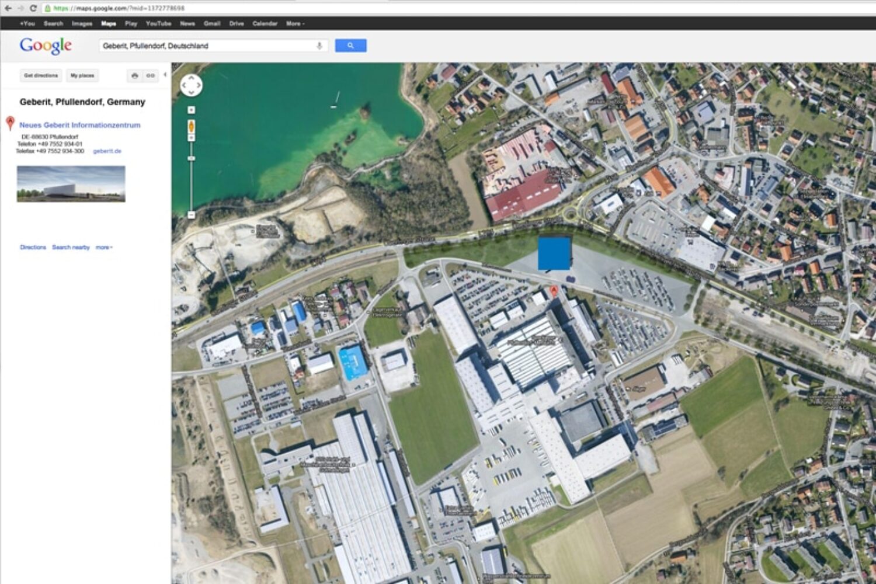This screenshot has height=584, width=876.
Task: Click the zoom slider handle
Action: 191,158
